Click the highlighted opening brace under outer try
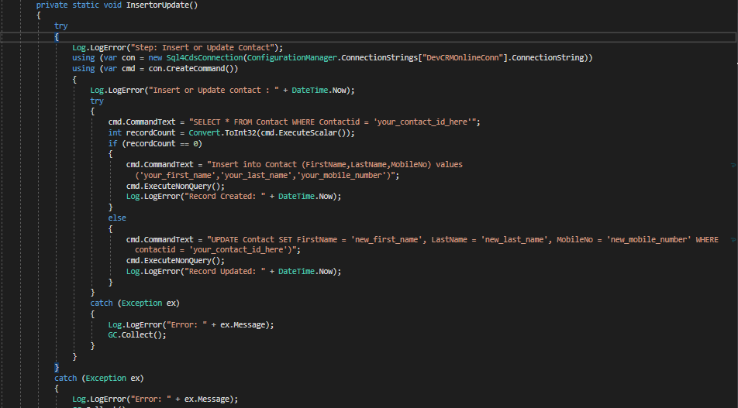Viewport: 738px width, 408px height. (x=56, y=36)
